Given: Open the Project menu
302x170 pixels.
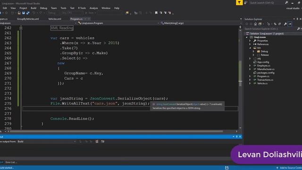Looking at the screenshot, I should pos(23,8).
